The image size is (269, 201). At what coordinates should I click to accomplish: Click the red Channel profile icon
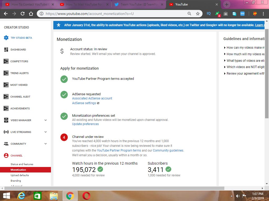tap(6, 155)
